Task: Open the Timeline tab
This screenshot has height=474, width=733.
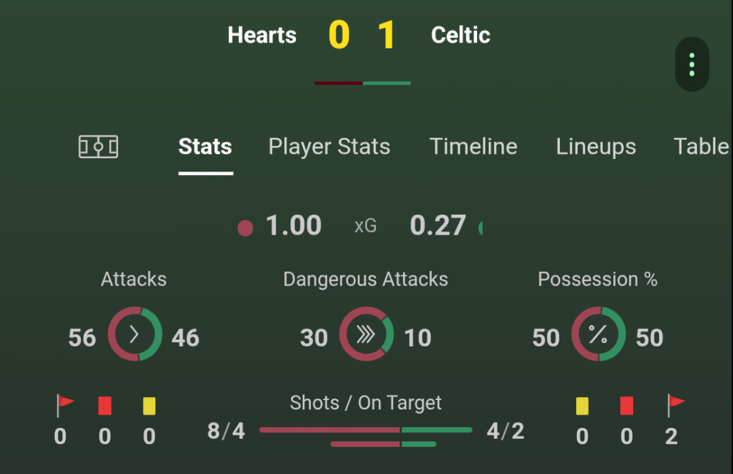Action: coord(474,147)
